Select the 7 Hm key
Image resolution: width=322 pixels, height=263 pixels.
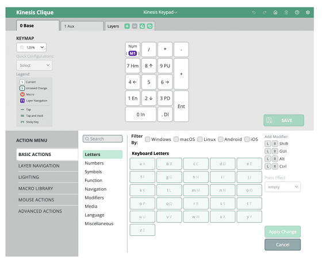133,66
